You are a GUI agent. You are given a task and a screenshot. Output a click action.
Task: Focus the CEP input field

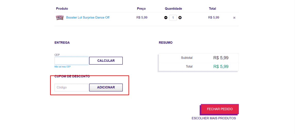pos(71,61)
